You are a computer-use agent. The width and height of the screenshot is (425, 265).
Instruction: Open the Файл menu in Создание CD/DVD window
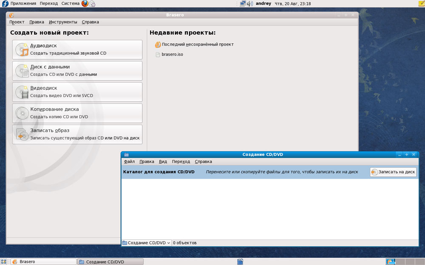(129, 162)
